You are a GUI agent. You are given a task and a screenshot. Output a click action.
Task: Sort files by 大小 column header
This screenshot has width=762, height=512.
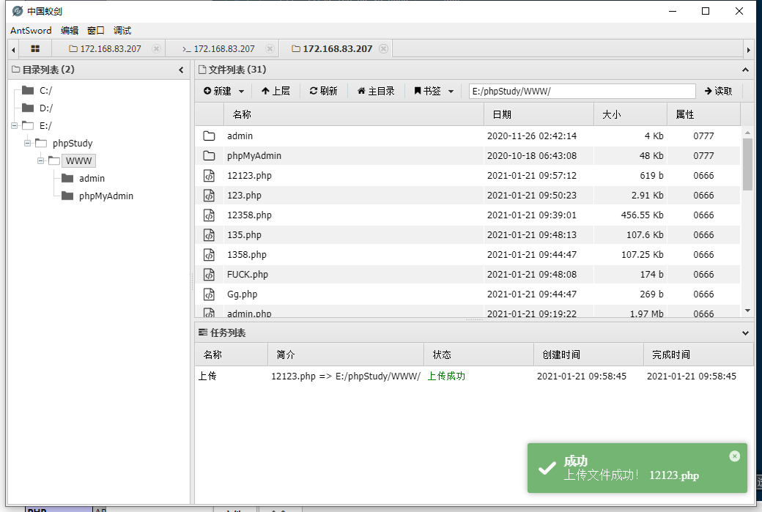[630, 115]
